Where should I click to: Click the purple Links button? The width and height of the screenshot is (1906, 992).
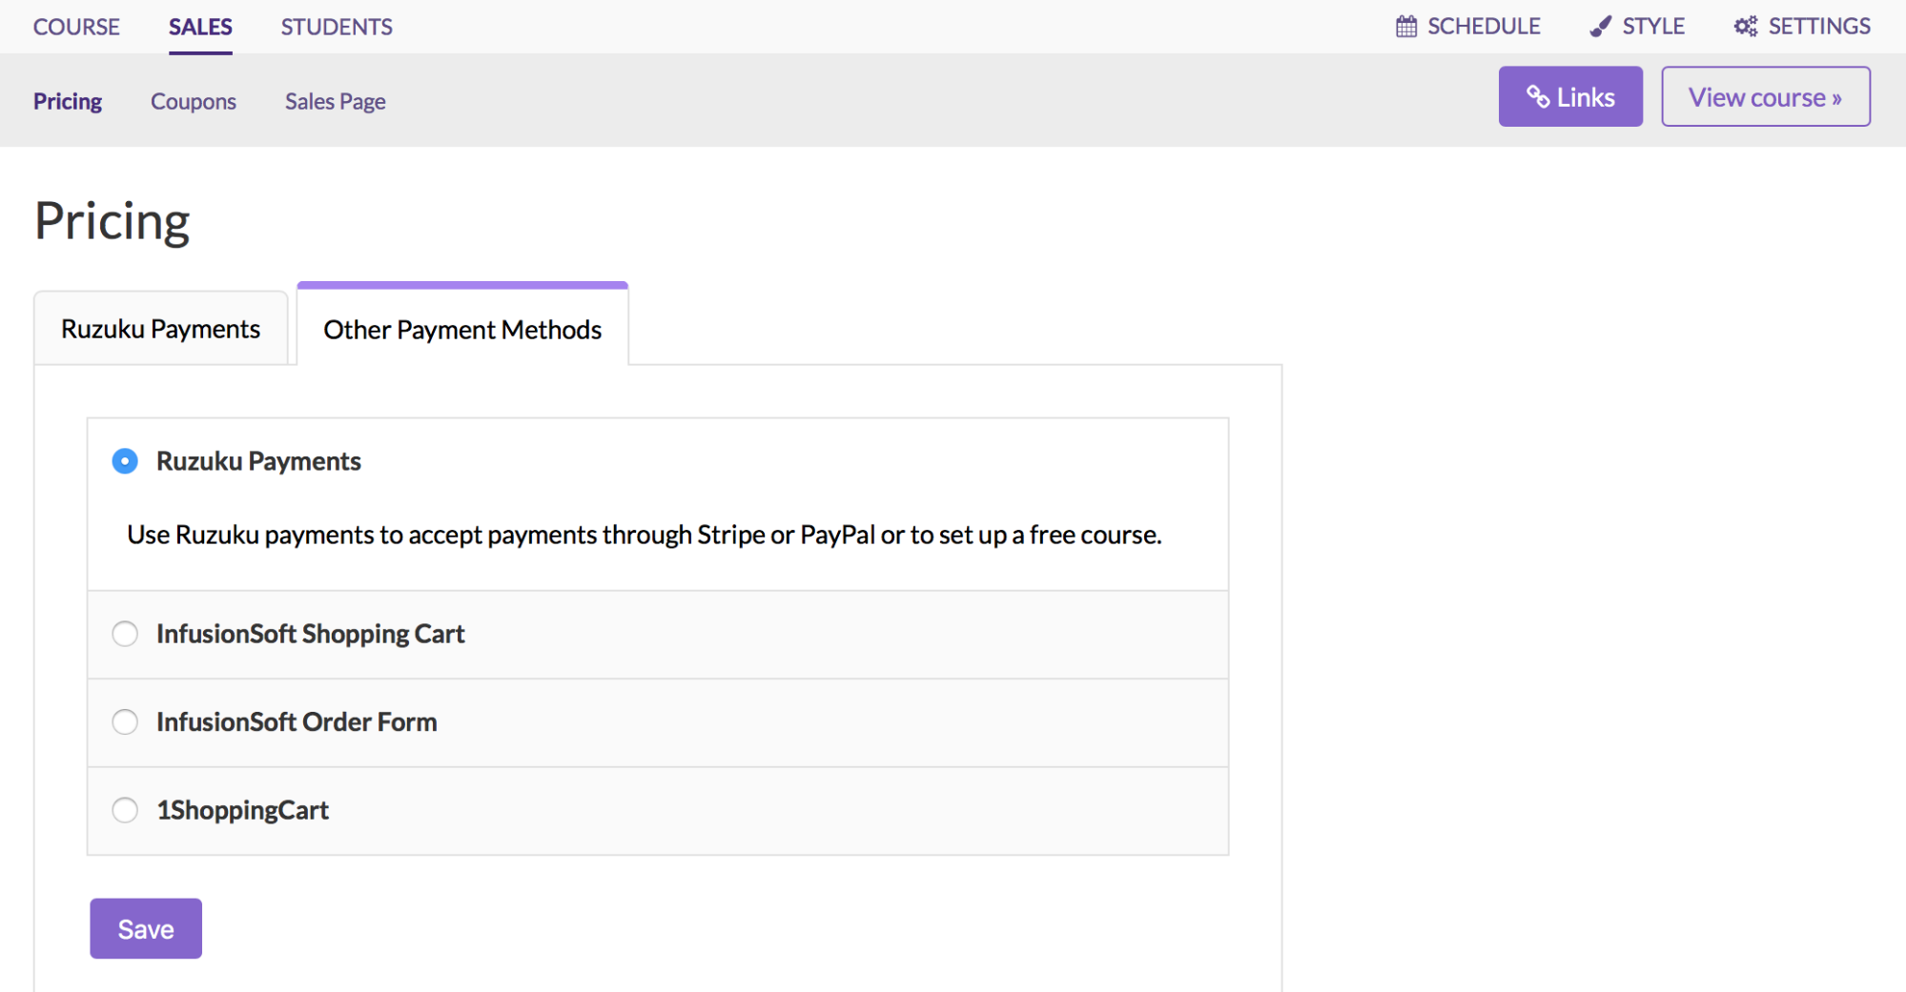(1570, 96)
